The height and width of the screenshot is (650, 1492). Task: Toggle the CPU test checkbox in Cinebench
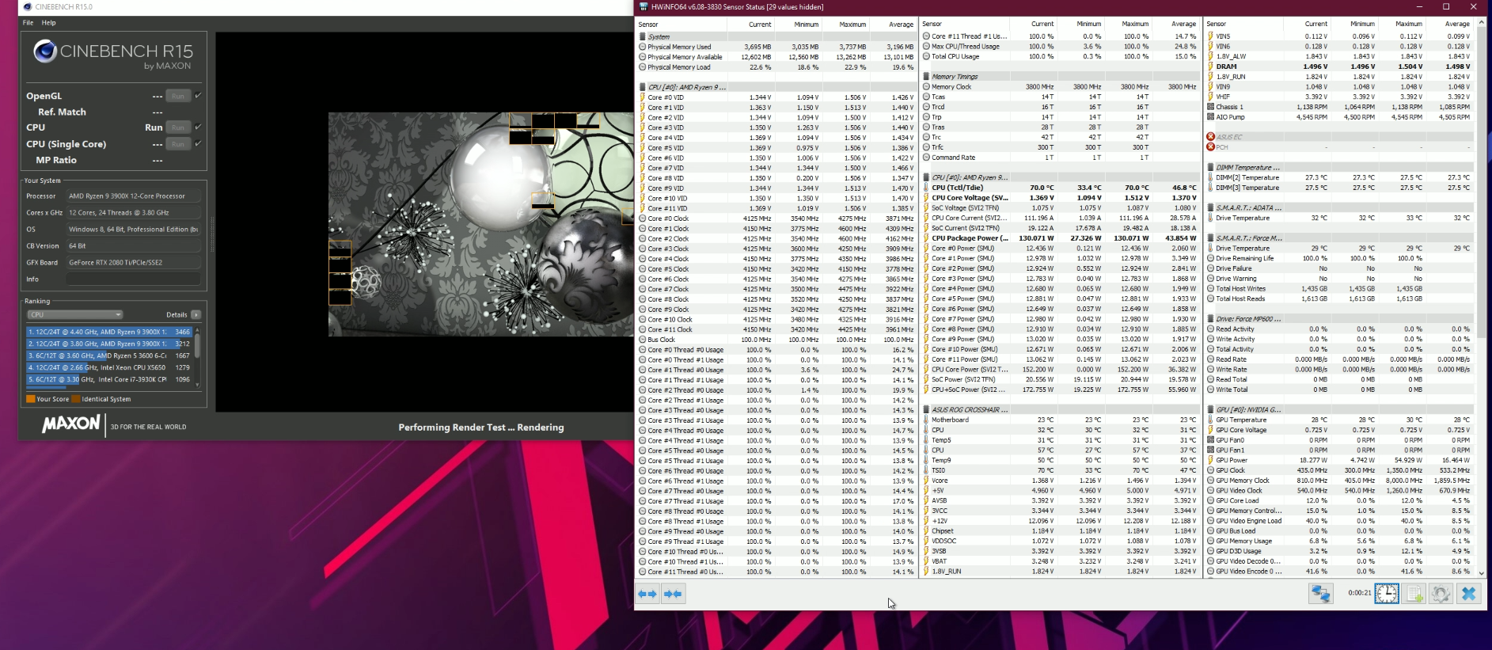[x=198, y=127]
